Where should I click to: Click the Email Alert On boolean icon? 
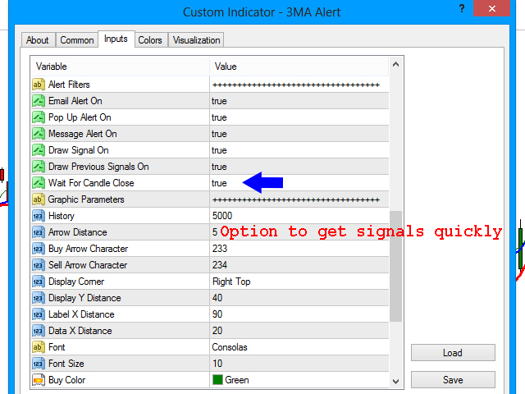pyautogui.click(x=39, y=101)
